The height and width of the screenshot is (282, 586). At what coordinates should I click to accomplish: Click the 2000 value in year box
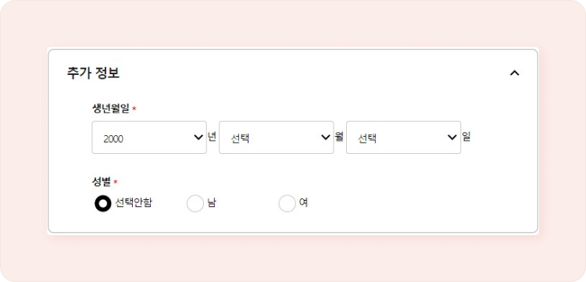[113, 139]
